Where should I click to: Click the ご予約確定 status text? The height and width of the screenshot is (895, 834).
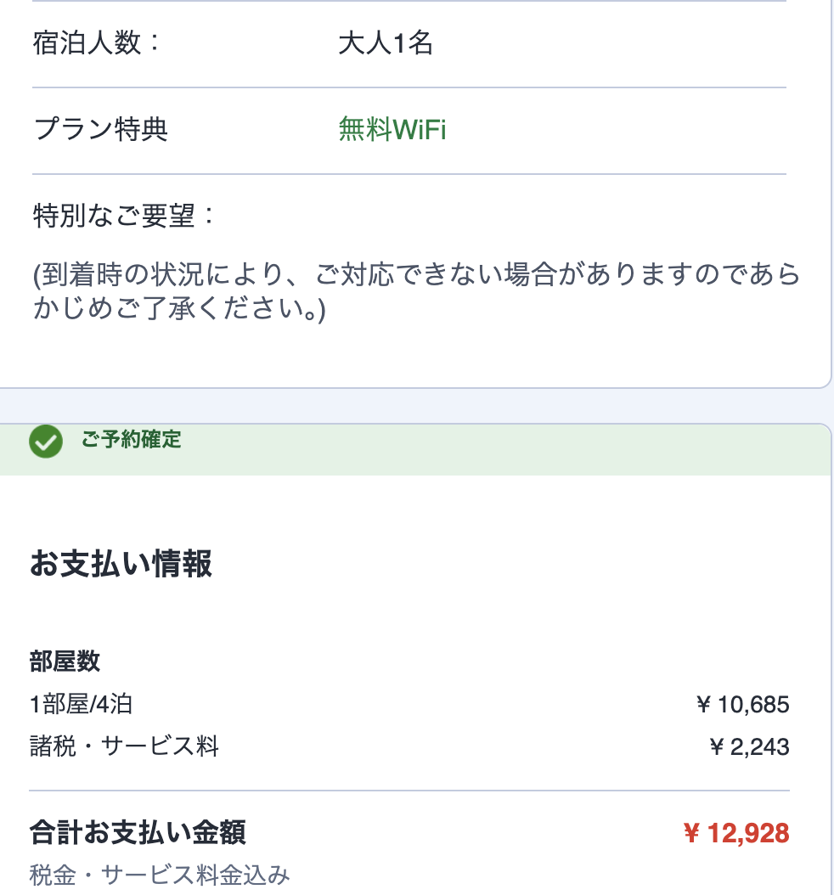pos(132,440)
